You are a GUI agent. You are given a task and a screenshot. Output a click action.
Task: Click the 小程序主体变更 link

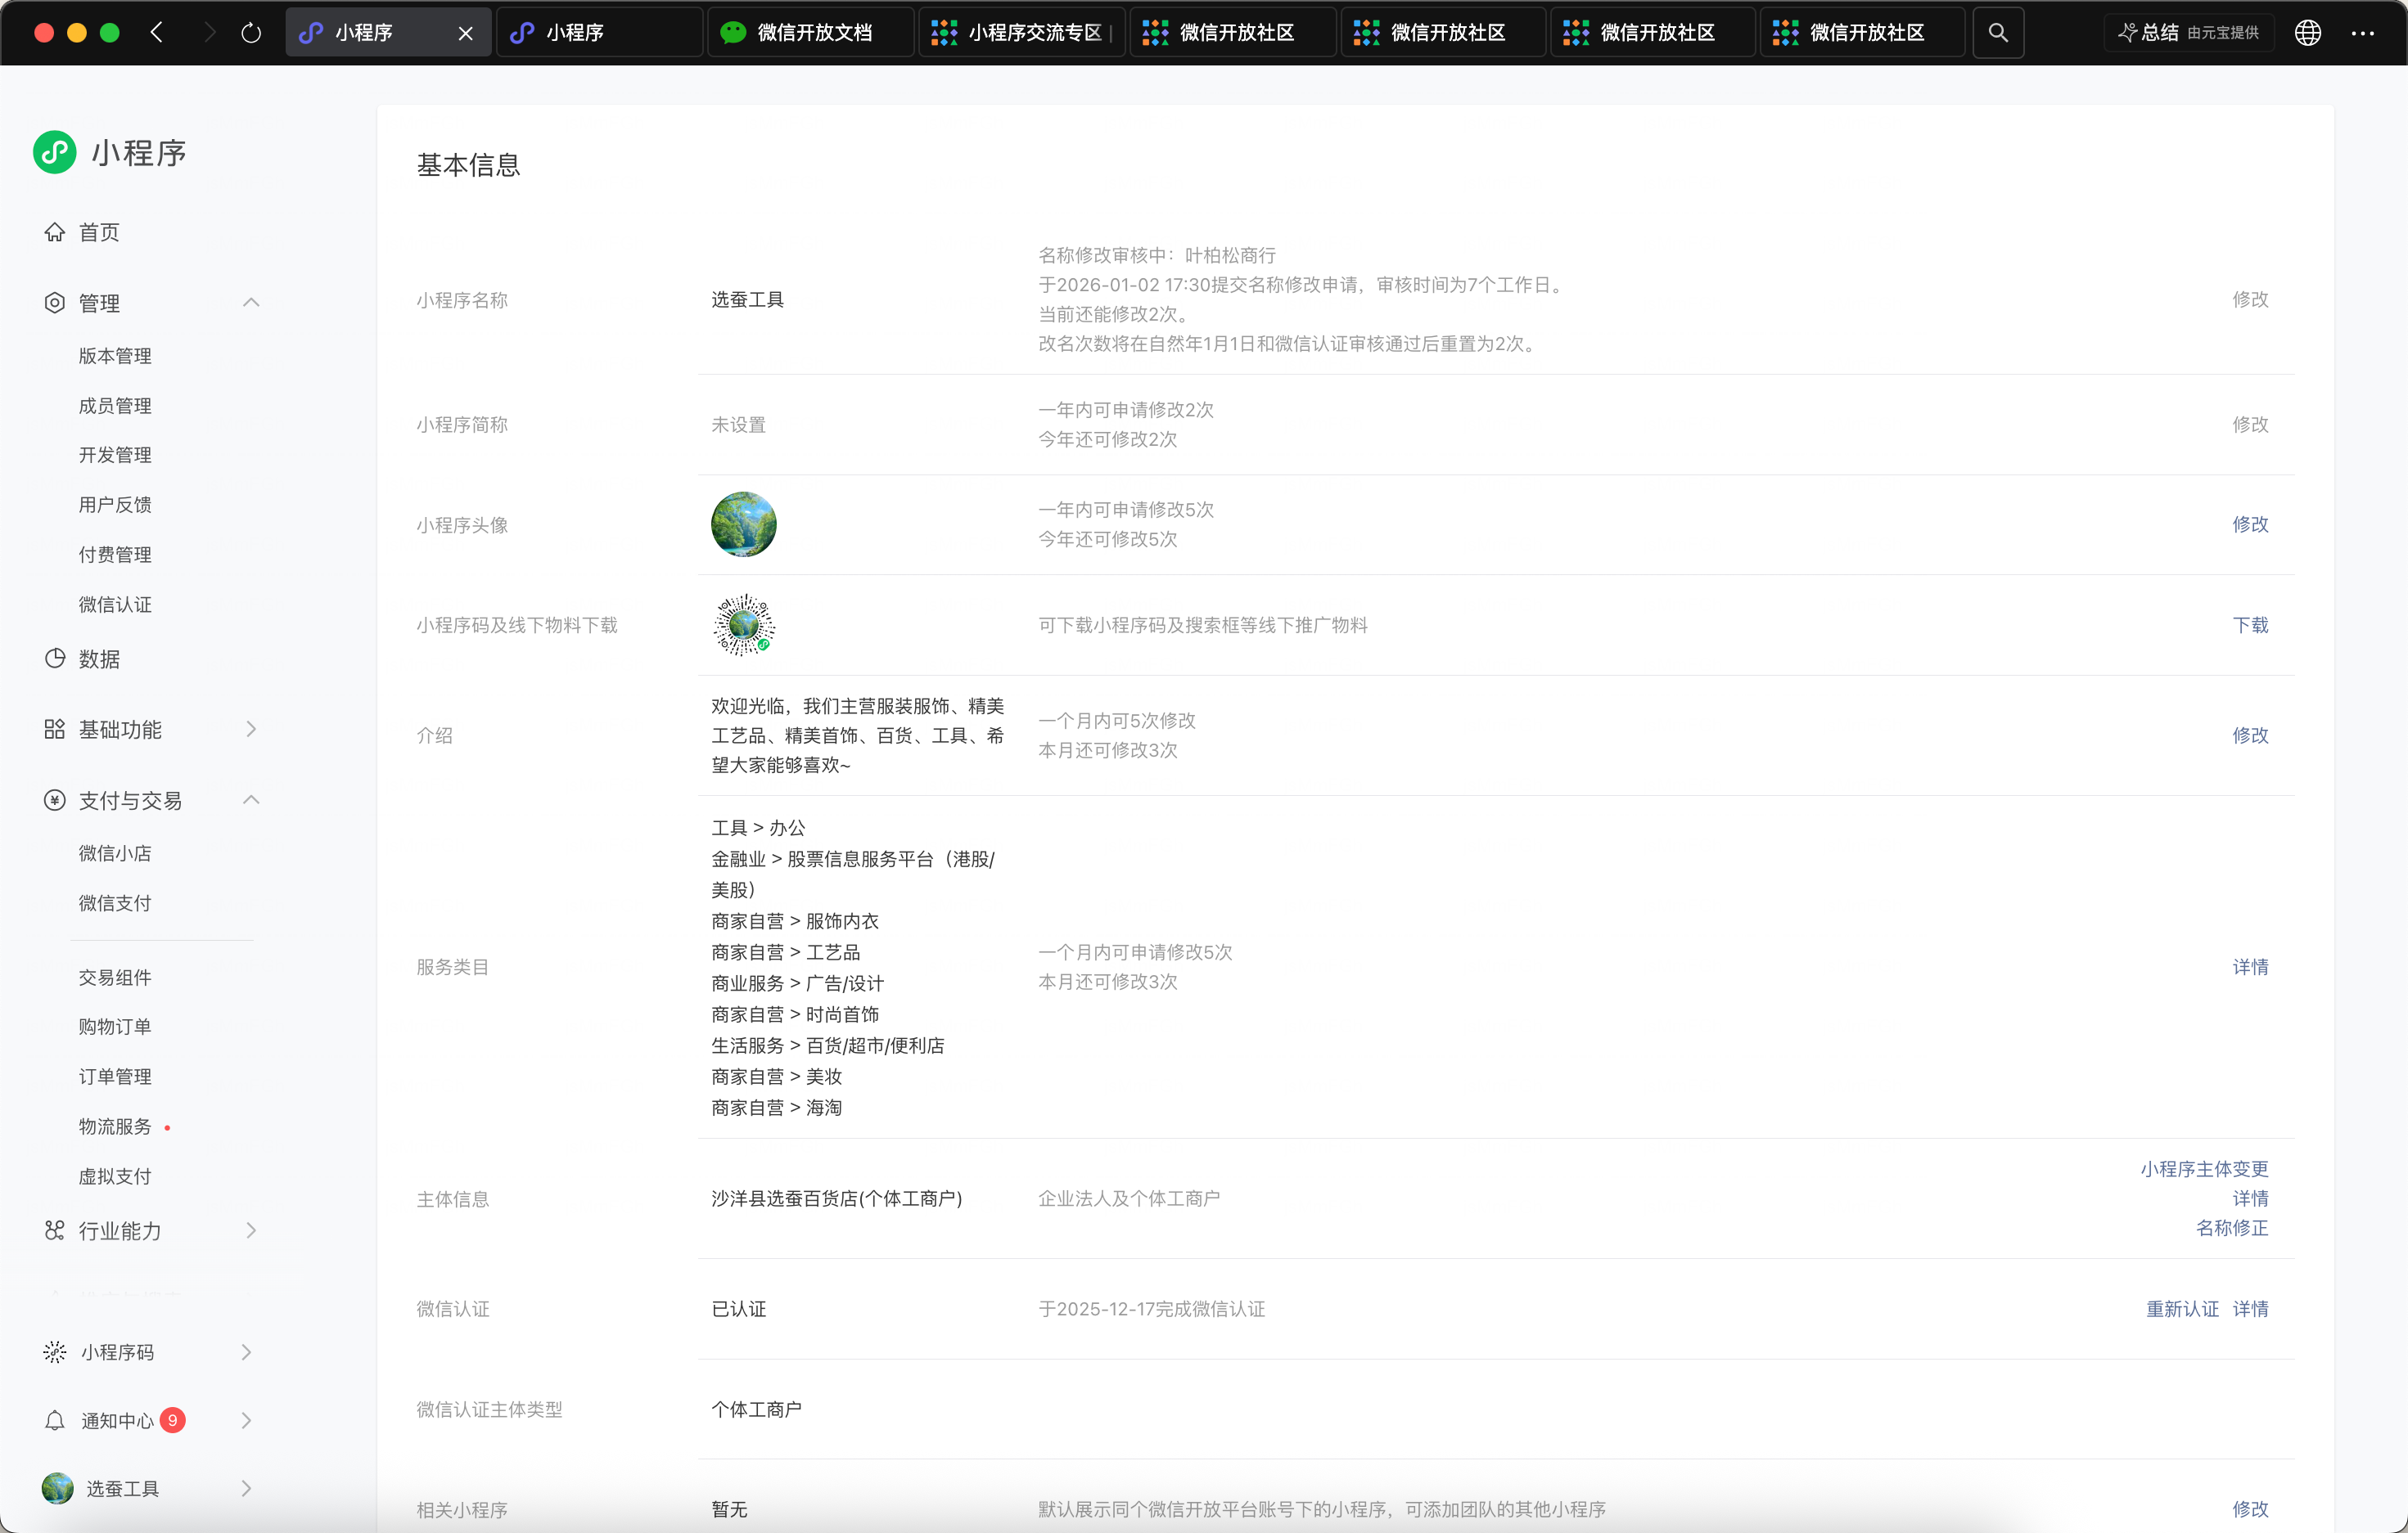point(2203,1169)
